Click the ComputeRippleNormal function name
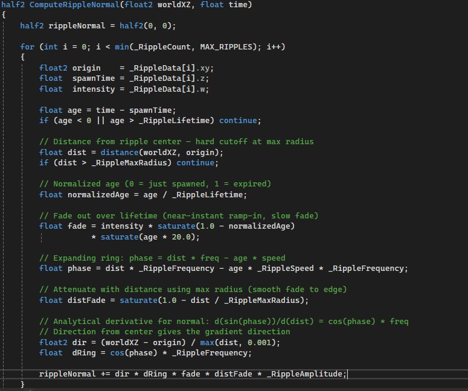 pyautogui.click(x=75, y=5)
